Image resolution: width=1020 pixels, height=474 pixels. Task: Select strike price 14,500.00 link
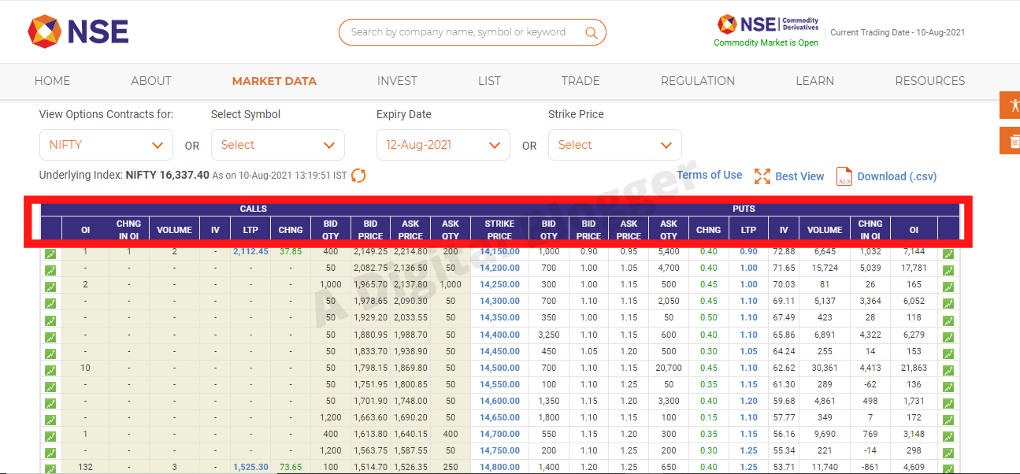pyautogui.click(x=499, y=368)
